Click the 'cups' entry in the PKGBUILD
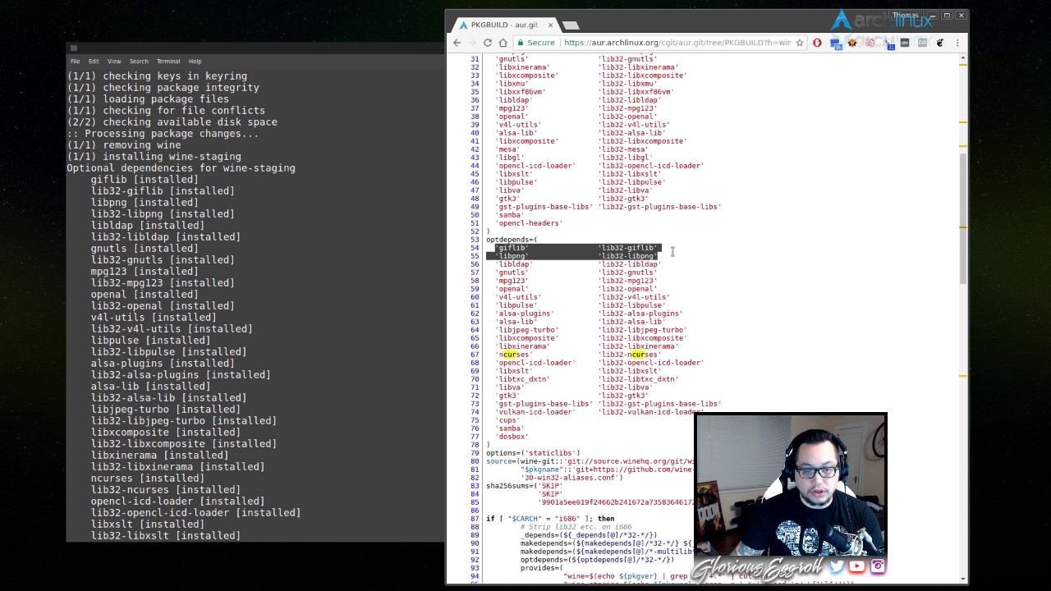 tap(507, 420)
